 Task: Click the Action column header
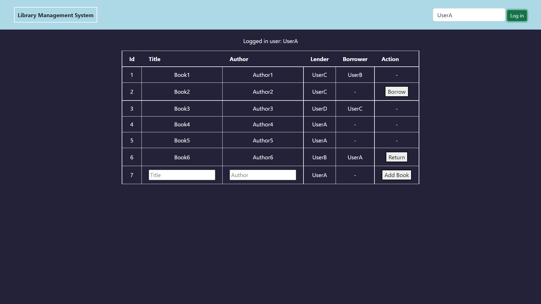click(390, 59)
